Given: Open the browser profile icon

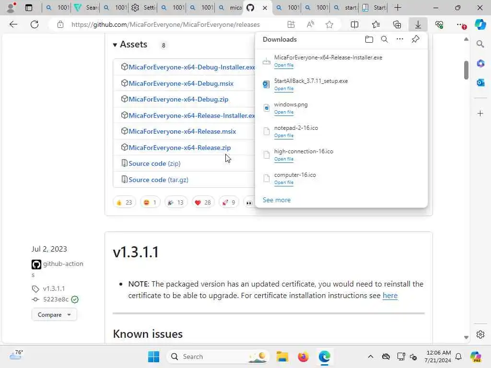Looking at the screenshot, I should pyautogui.click(x=11, y=8).
